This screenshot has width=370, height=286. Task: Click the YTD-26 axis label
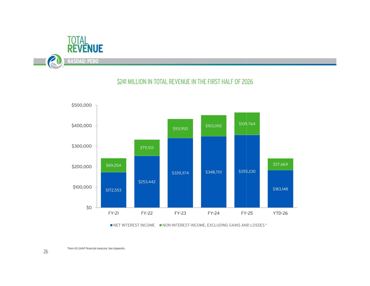[280, 213]
